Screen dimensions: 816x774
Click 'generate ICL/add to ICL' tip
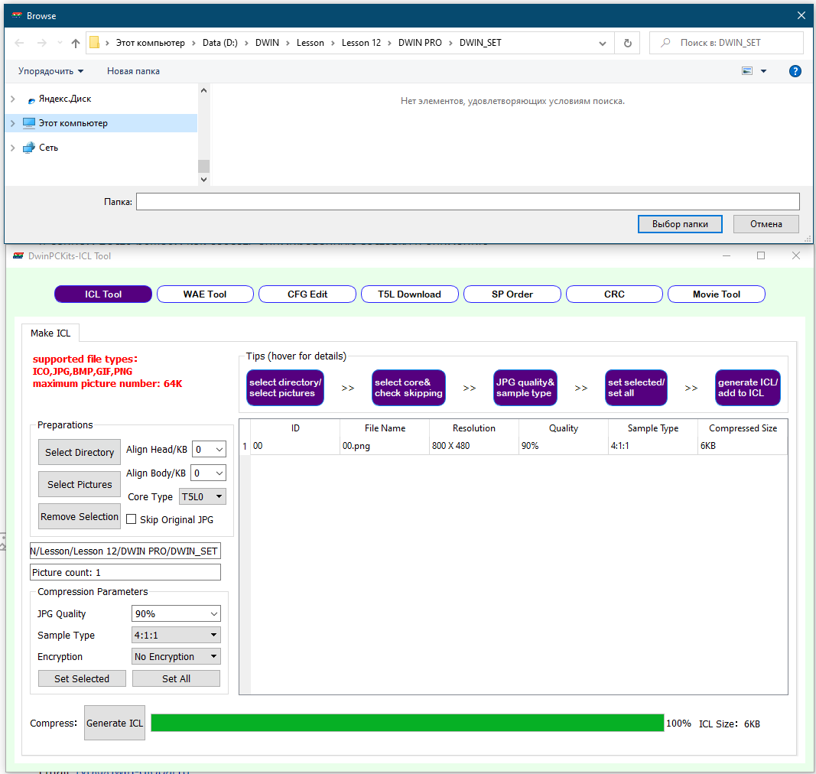(748, 388)
